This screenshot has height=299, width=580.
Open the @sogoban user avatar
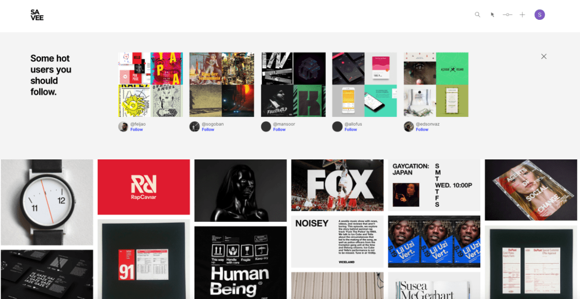[x=194, y=127]
